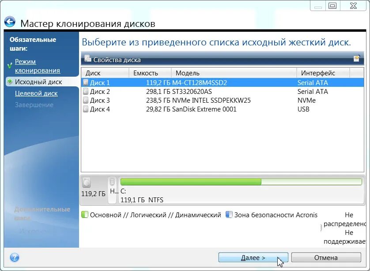This screenshot has height=271, width=370.
Task: Sort by the Диск column header
Action: 105,73
